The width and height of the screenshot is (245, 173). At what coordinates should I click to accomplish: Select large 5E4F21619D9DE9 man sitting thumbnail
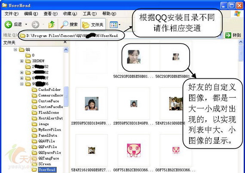click(x=176, y=104)
